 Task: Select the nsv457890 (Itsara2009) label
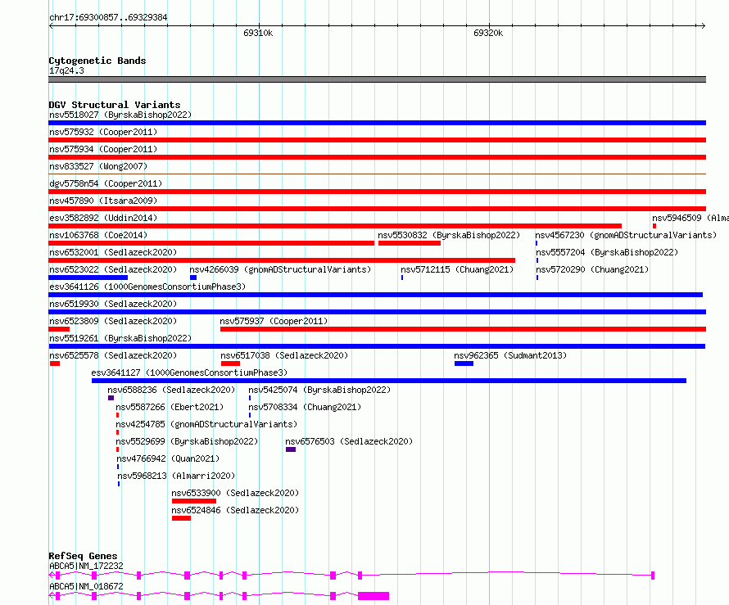point(103,201)
